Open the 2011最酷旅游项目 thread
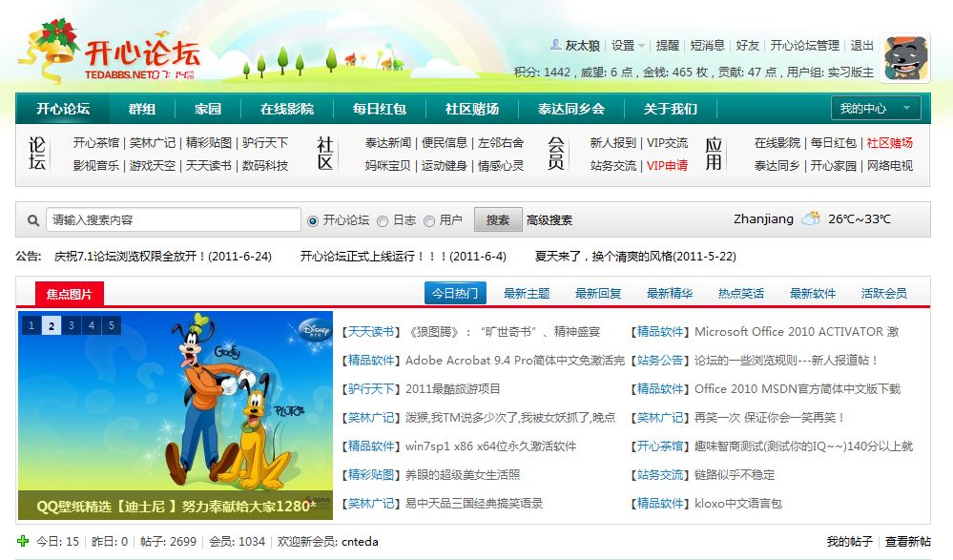This screenshot has height=560, width=953. [x=452, y=388]
